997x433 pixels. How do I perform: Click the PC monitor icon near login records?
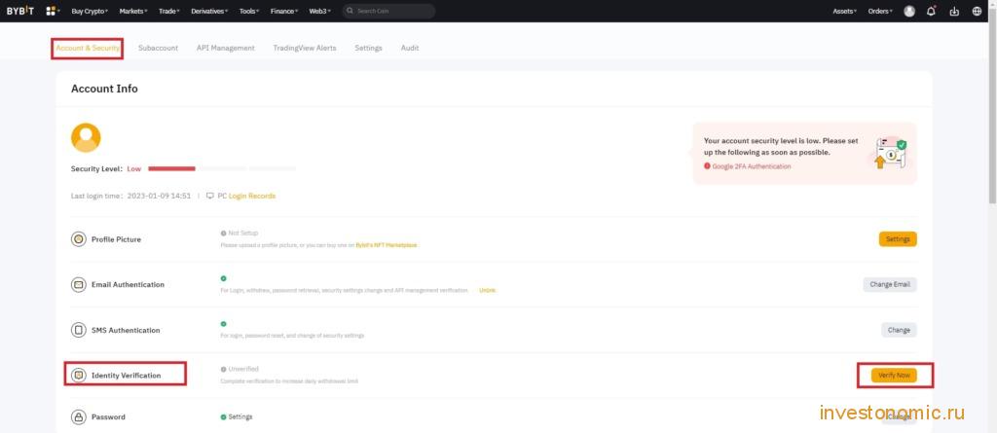(x=210, y=196)
